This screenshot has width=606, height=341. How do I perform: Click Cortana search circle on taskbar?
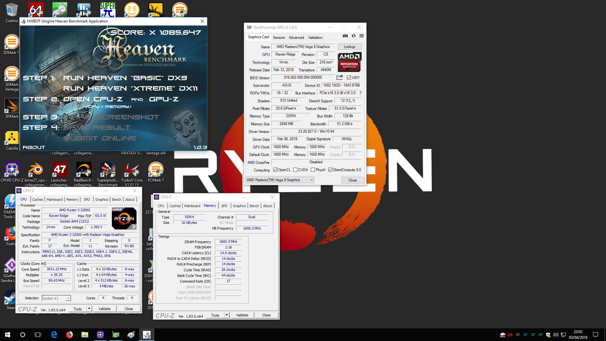tap(23, 335)
